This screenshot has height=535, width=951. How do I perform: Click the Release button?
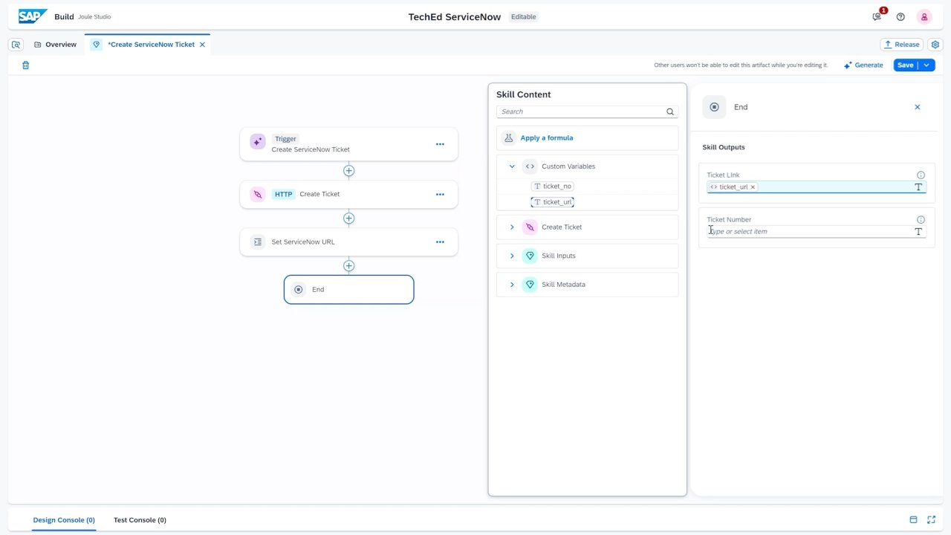pos(901,45)
